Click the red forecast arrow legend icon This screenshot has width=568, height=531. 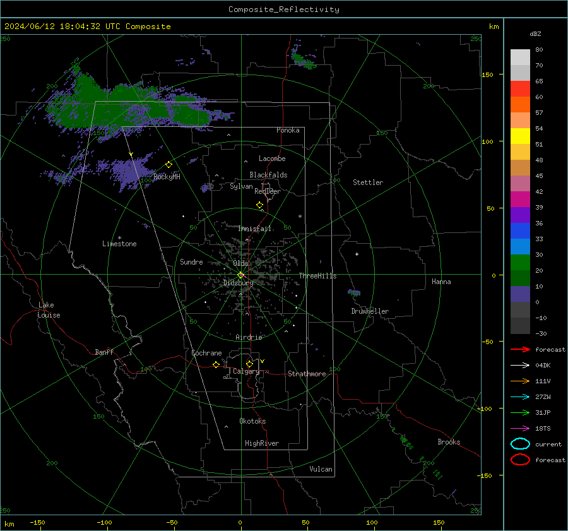click(520, 349)
